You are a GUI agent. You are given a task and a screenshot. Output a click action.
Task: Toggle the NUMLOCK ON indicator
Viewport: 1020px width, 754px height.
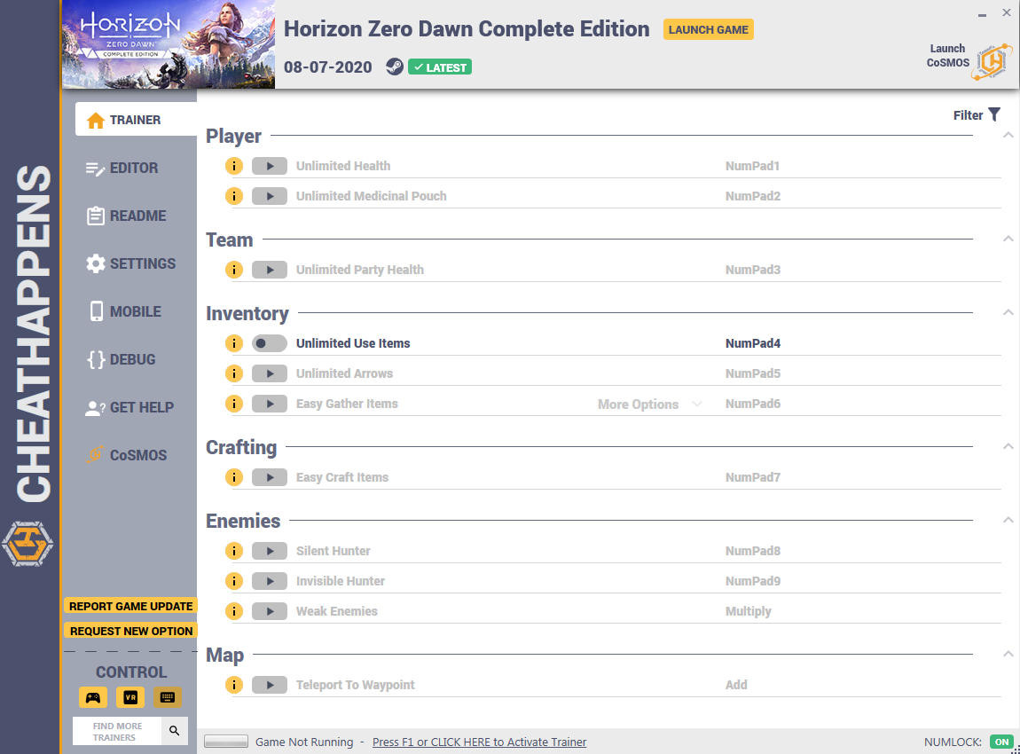(1001, 742)
